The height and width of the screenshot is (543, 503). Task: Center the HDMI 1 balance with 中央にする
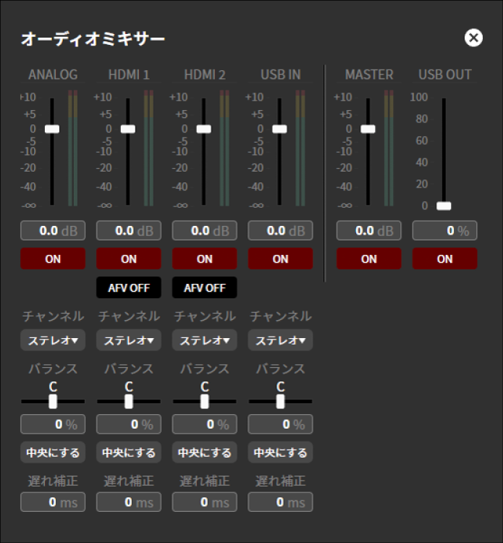click(128, 452)
